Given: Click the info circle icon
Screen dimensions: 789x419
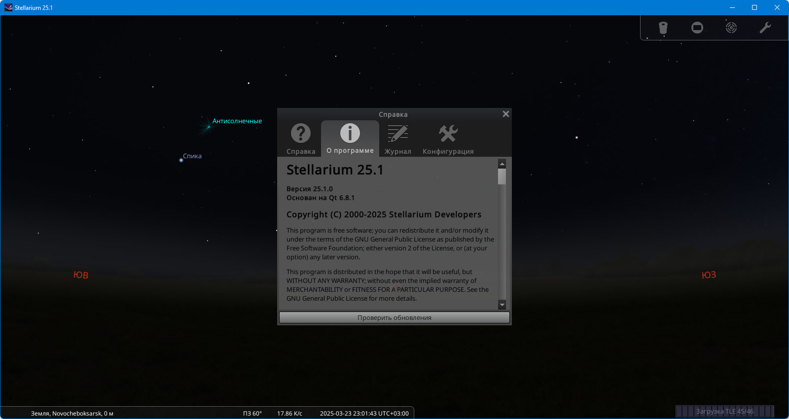Looking at the screenshot, I should point(350,133).
